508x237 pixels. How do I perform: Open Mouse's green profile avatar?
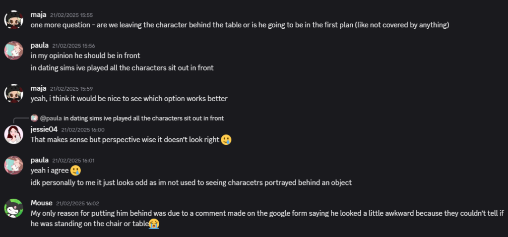[x=13, y=208]
